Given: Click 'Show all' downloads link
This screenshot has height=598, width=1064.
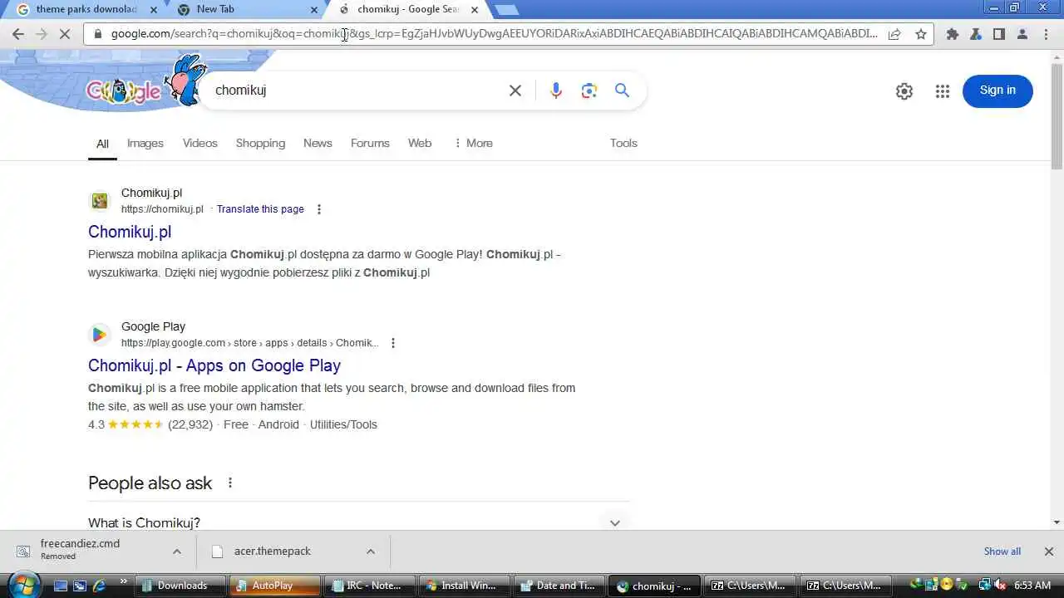Looking at the screenshot, I should pyautogui.click(x=1002, y=551).
